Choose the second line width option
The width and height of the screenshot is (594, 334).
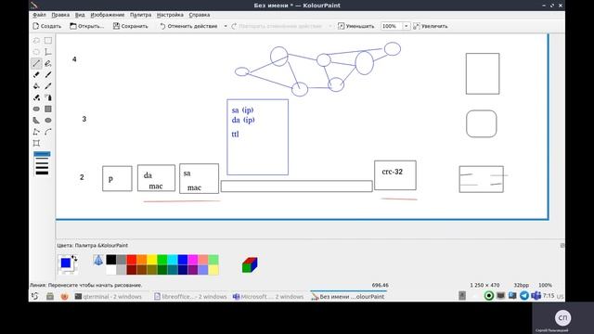(x=42, y=159)
